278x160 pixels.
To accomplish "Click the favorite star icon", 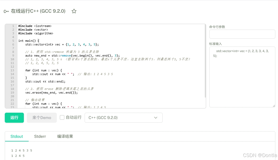I will tap(74, 11).
